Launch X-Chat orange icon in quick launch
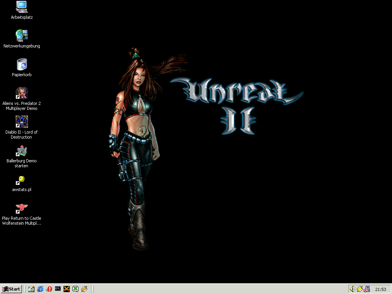The image size is (392, 294). tap(67, 289)
